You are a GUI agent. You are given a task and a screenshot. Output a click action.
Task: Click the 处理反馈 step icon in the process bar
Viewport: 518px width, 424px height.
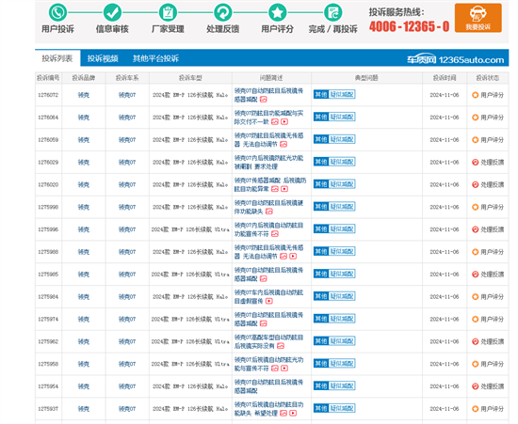tap(223, 12)
